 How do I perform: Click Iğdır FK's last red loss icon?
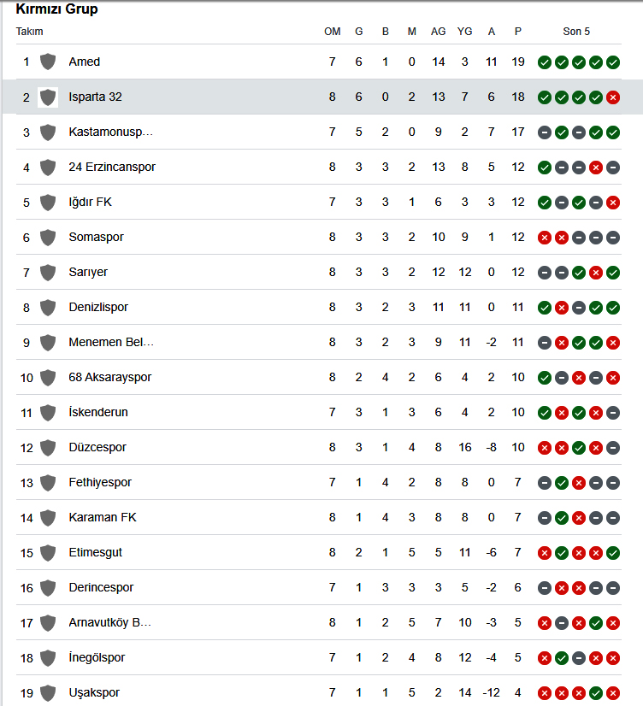pyautogui.click(x=613, y=203)
